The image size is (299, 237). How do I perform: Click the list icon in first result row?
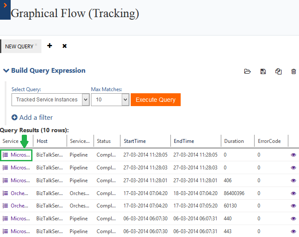click(x=6, y=155)
